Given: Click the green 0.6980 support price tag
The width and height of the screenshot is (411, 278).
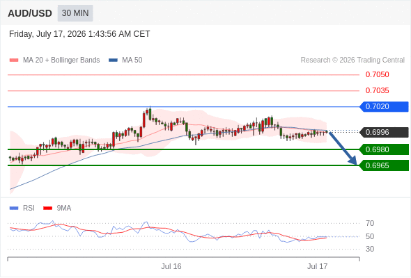Looking at the screenshot, I should [384, 149].
